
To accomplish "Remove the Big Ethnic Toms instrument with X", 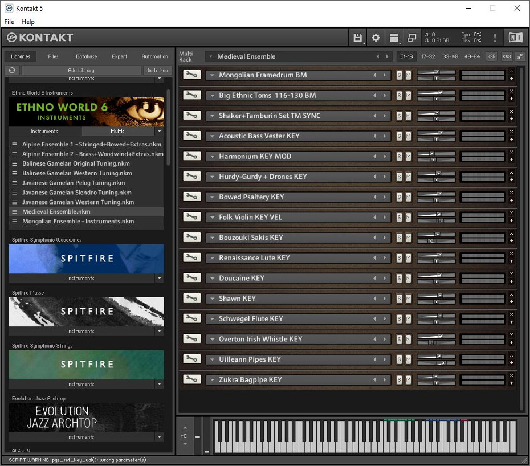I will 511,91.
